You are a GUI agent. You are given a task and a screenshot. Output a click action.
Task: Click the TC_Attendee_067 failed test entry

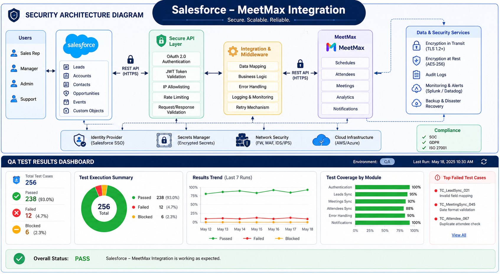(x=458, y=221)
